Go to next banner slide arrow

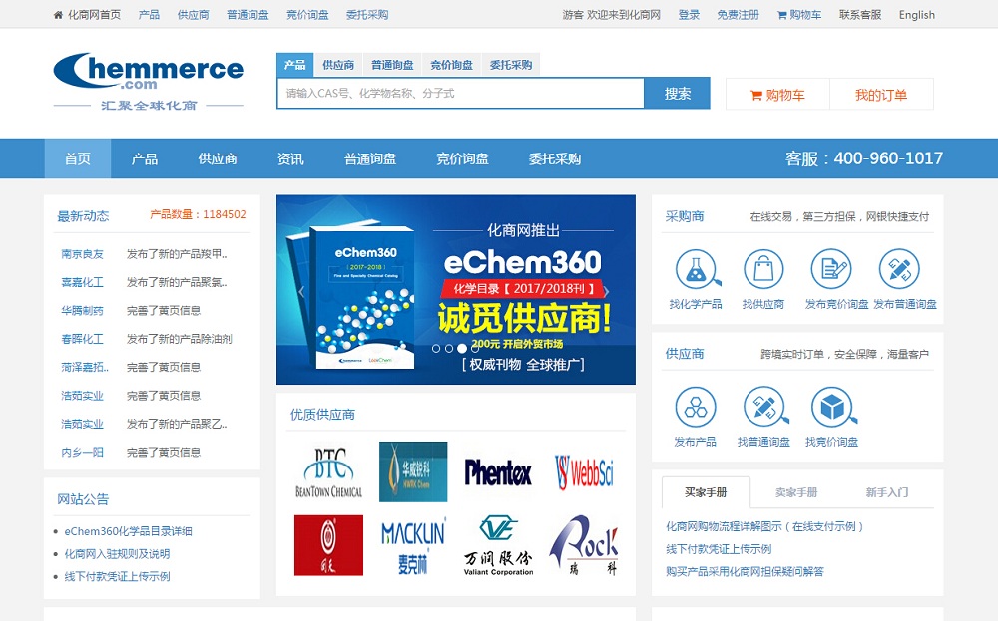(x=606, y=291)
